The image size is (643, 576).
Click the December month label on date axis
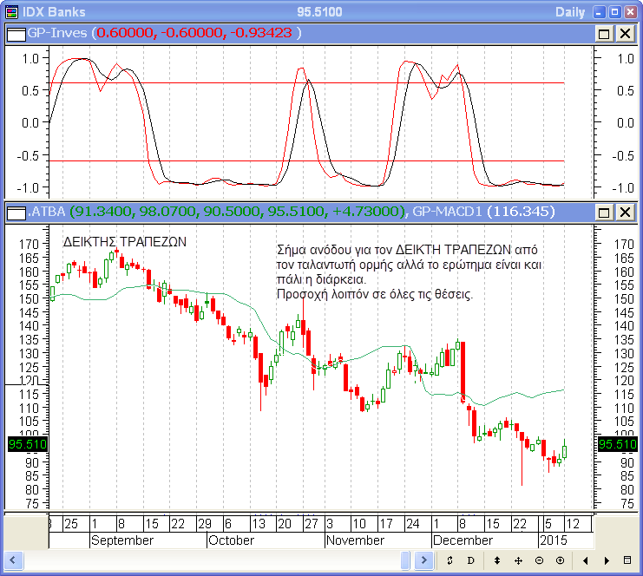click(x=463, y=540)
